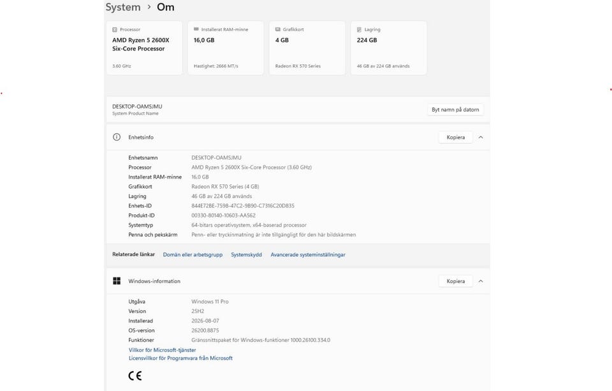Click the Produkt-ID row label
This screenshot has width=612, height=391.
[142, 216]
